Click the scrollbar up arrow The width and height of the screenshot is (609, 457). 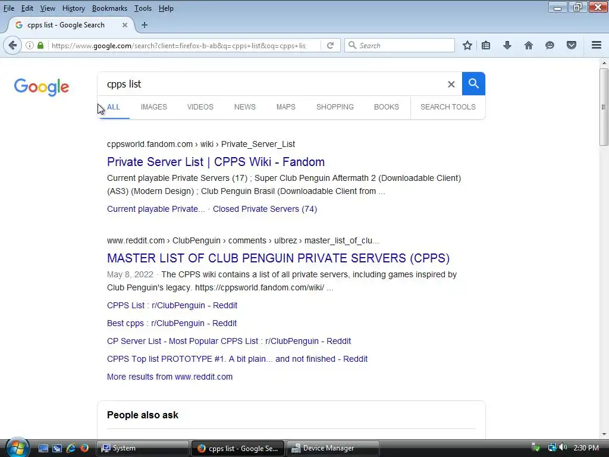604,63
